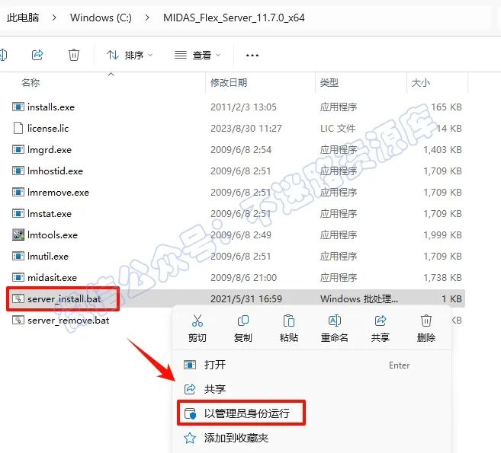Sort by Type (类型) column header

click(x=329, y=83)
